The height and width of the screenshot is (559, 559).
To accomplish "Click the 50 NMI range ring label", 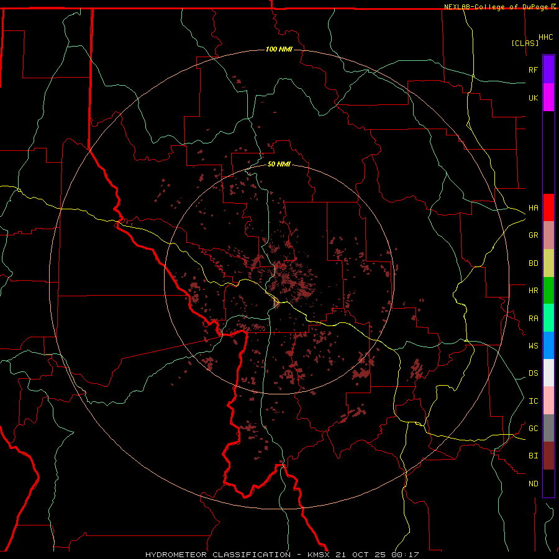I will tap(279, 164).
